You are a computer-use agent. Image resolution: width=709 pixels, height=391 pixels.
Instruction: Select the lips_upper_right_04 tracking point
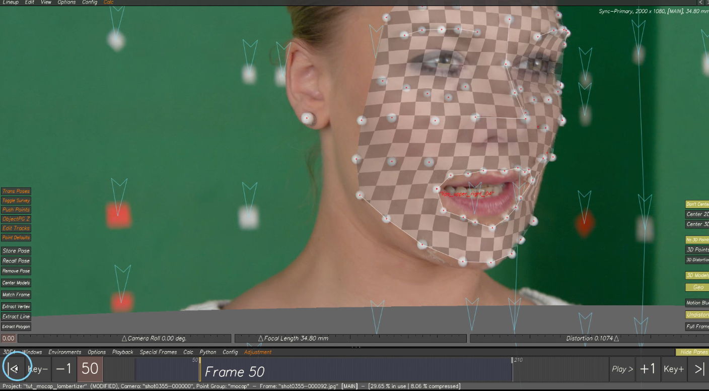(437, 189)
